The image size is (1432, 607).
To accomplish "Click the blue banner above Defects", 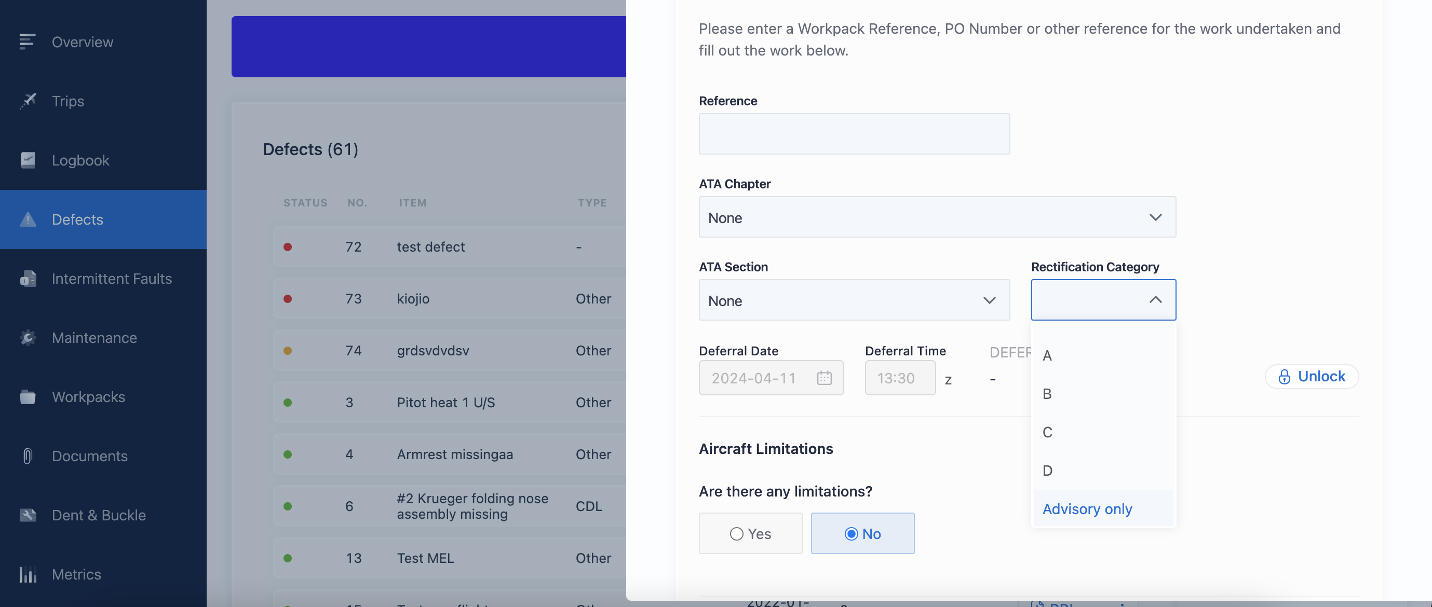I will [x=428, y=47].
